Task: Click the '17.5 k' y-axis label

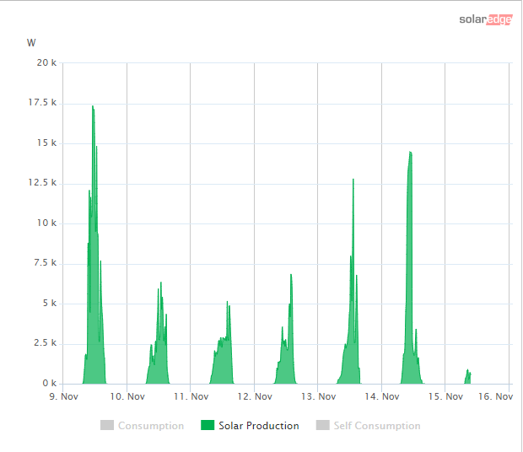Action: pos(42,102)
